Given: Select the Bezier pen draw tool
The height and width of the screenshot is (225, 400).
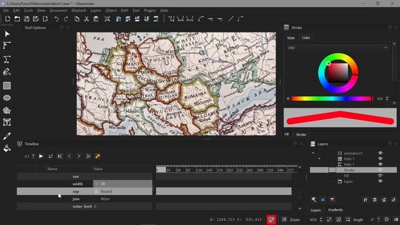Looking at the screenshot, I should [7, 59].
